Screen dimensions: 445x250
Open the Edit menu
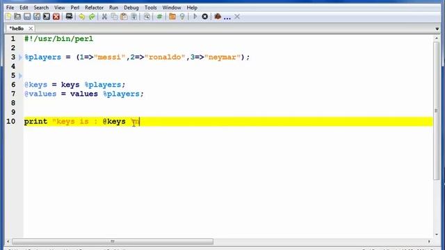(24, 8)
